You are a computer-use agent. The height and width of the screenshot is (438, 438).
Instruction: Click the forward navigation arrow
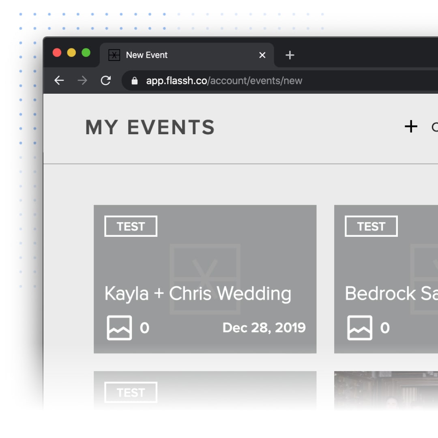click(82, 80)
